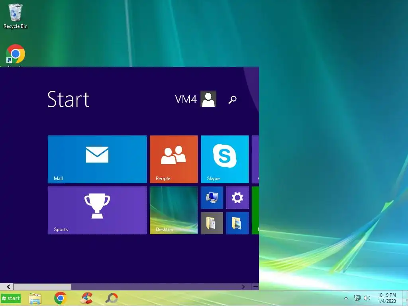Open Chrome from the taskbar

61,298
